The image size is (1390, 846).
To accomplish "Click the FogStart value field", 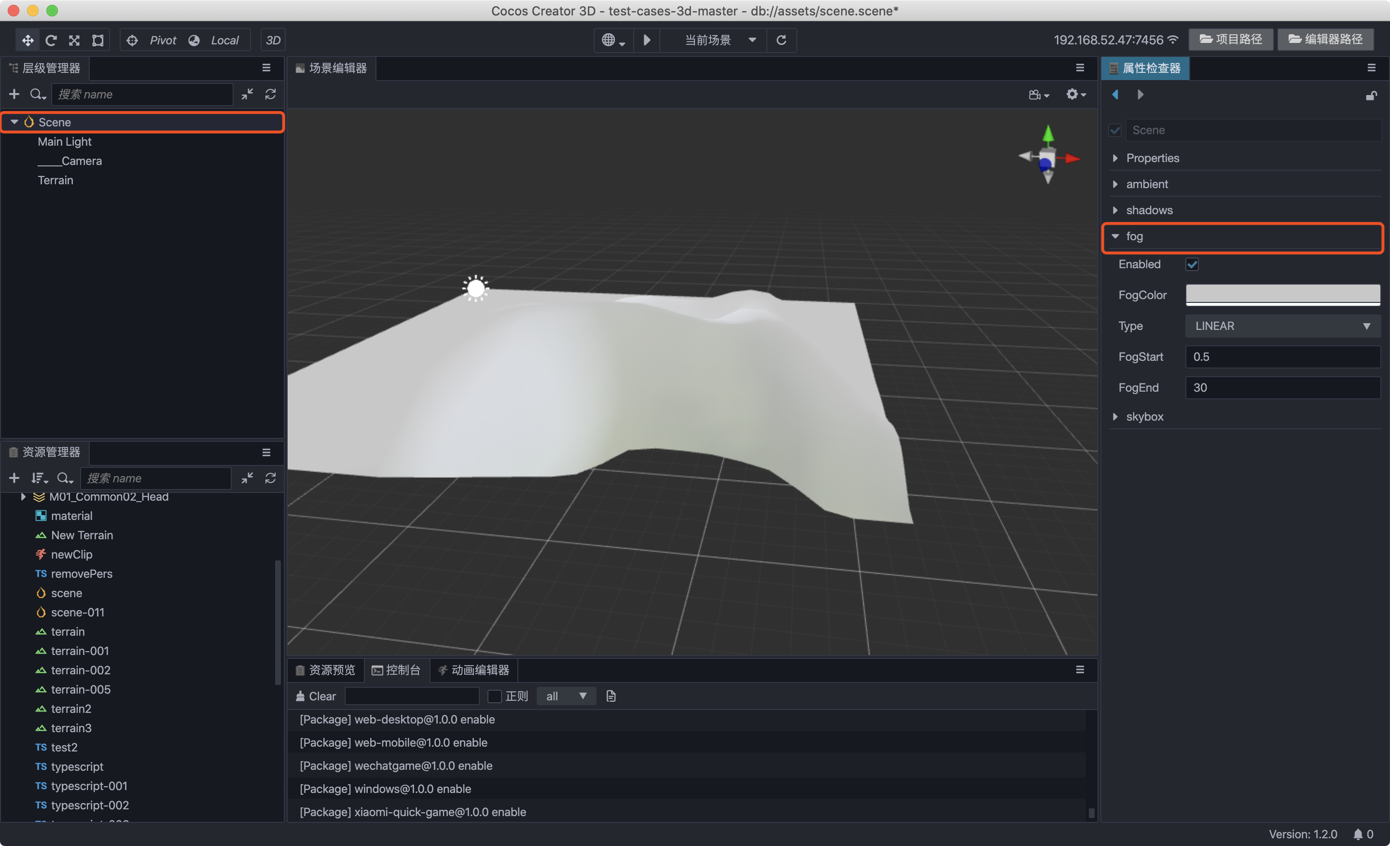I will (1283, 357).
